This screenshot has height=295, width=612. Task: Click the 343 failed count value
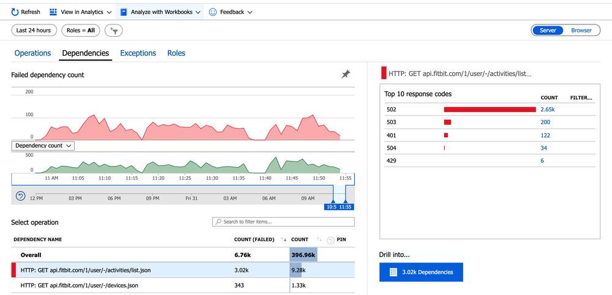[x=239, y=286]
